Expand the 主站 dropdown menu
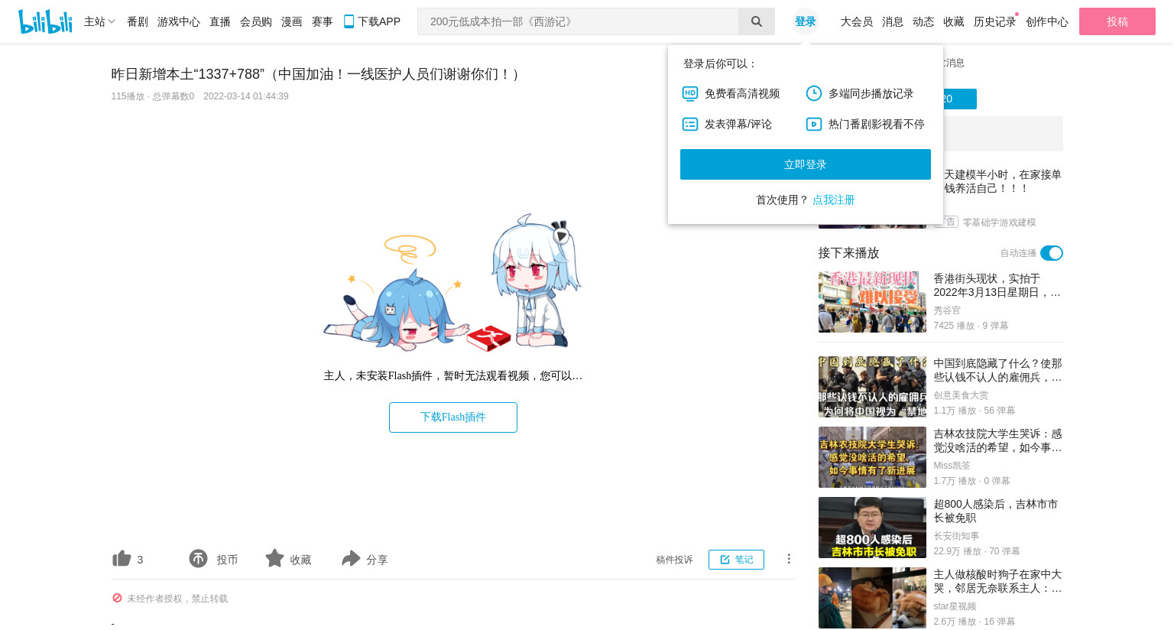Image resolution: width=1174 pixels, height=630 pixels. coord(99,21)
